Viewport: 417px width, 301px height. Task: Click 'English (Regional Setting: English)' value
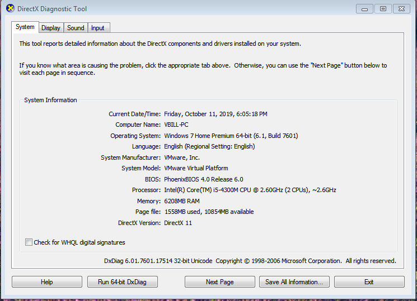click(209, 146)
